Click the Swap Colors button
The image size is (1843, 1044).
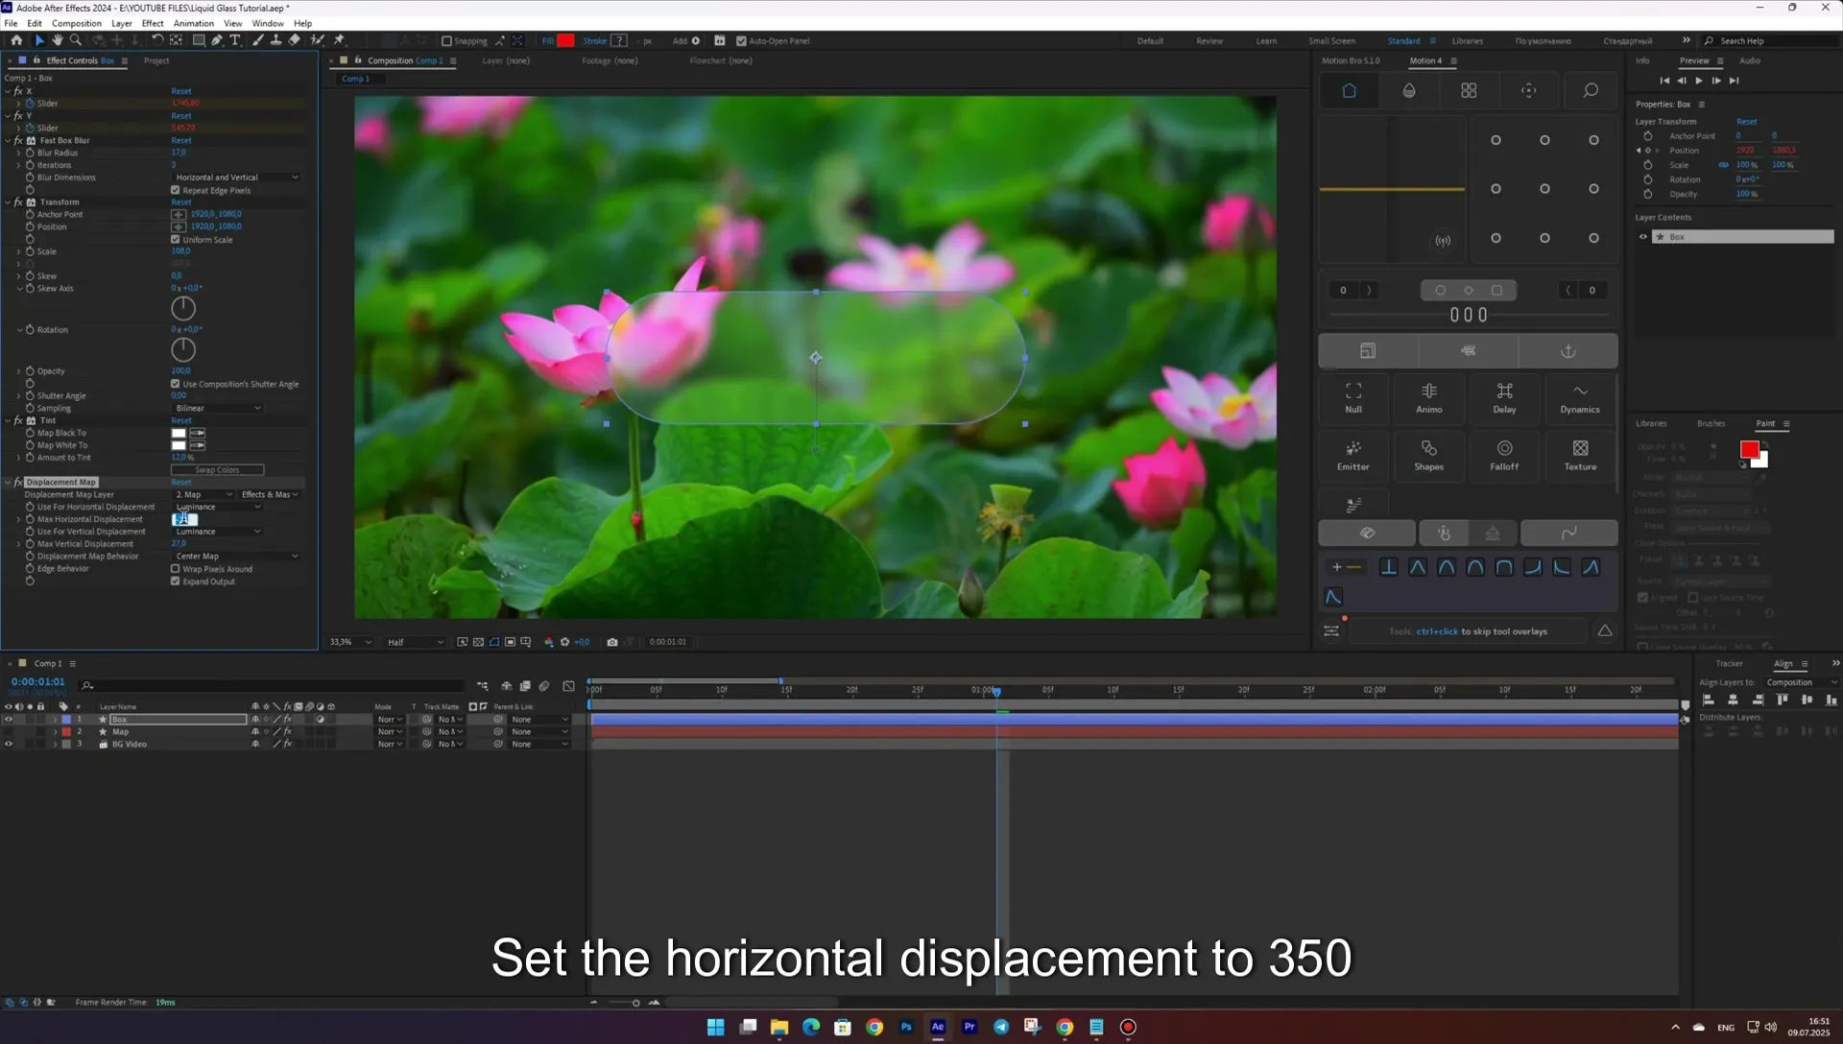coord(218,470)
